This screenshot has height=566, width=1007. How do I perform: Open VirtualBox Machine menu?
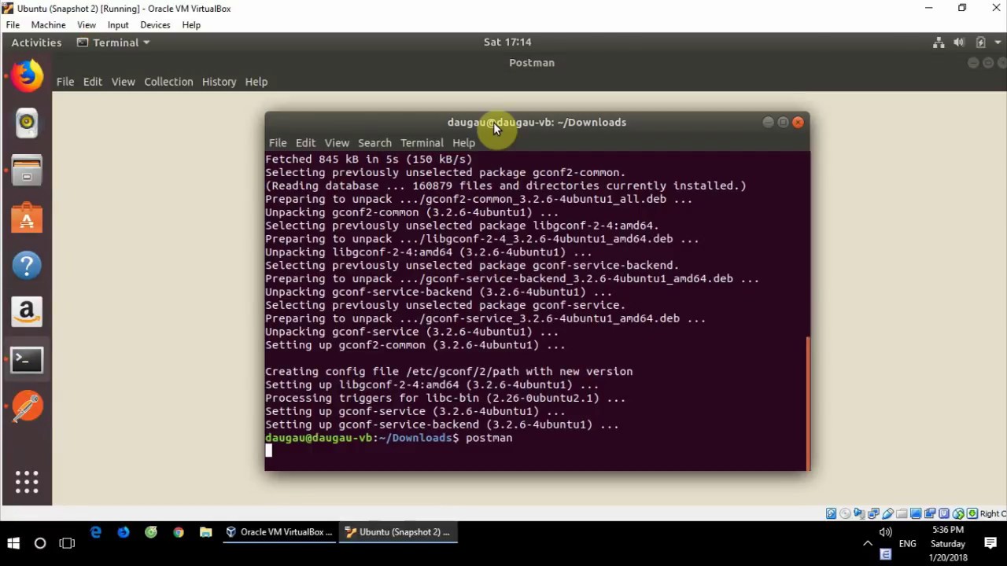[x=48, y=25]
